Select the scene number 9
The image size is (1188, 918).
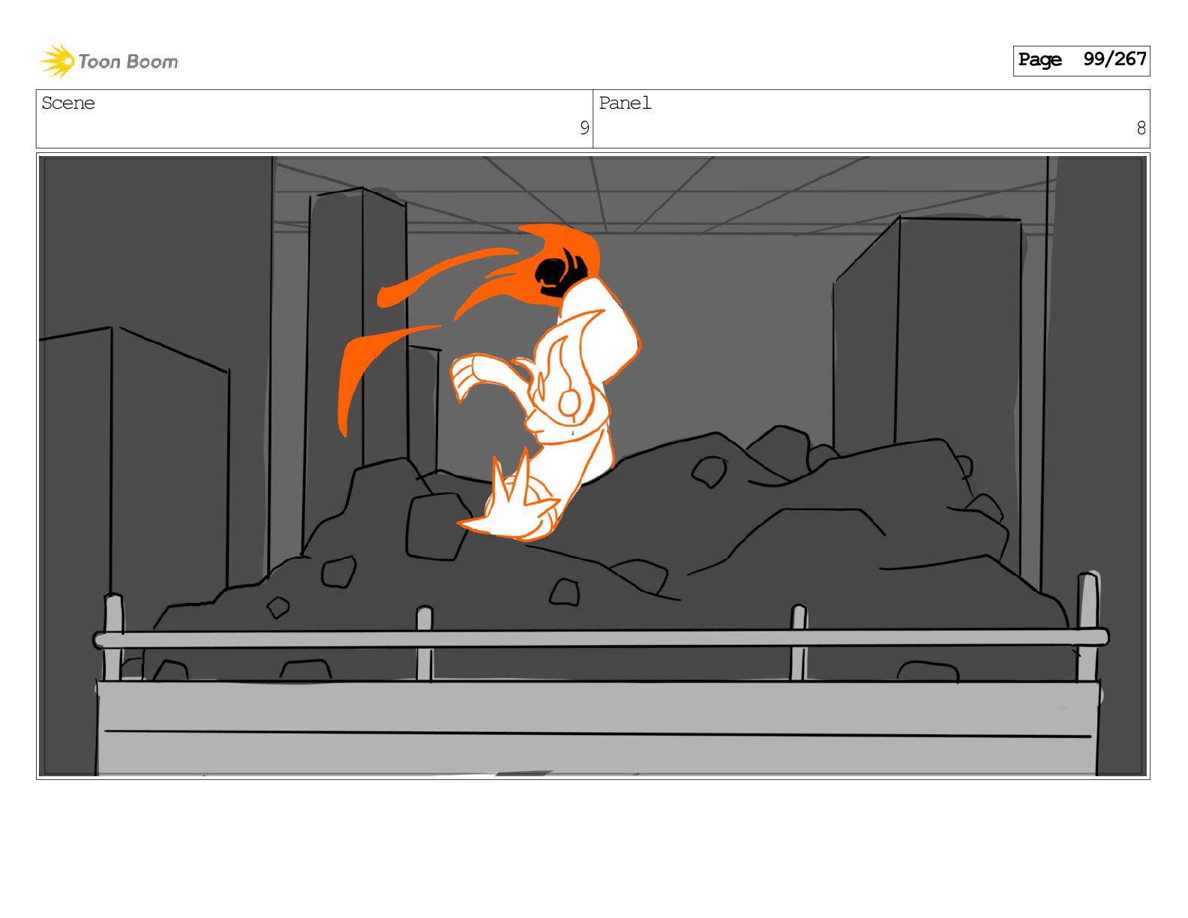pos(584,129)
